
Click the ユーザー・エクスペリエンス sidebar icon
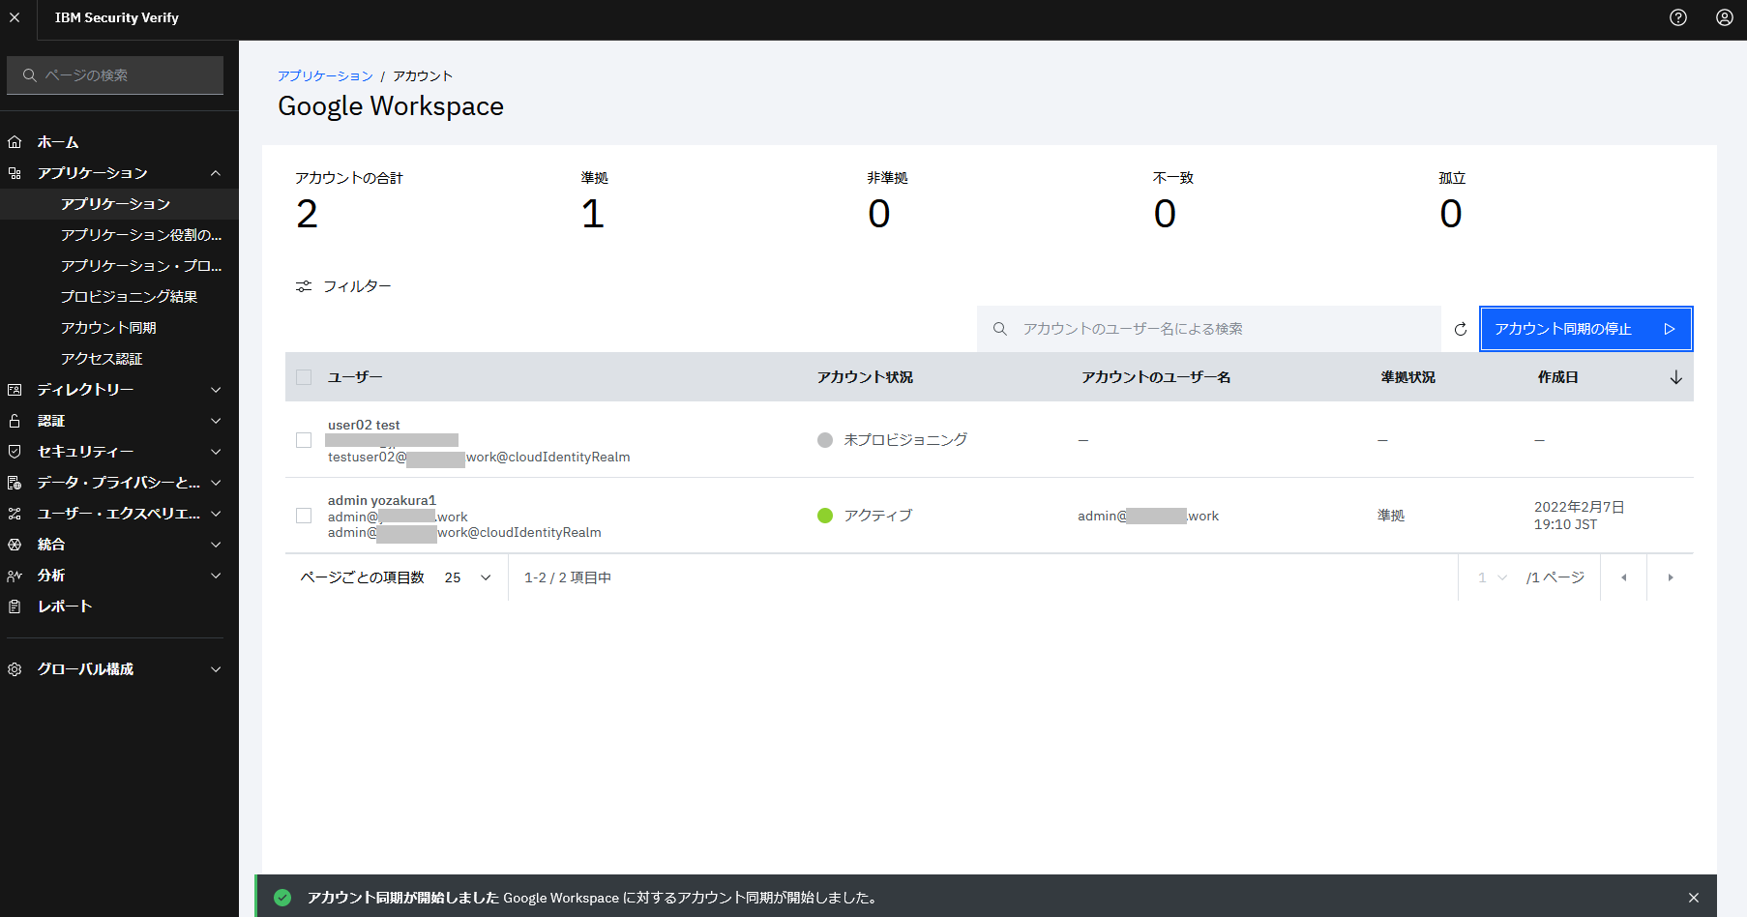(x=15, y=514)
